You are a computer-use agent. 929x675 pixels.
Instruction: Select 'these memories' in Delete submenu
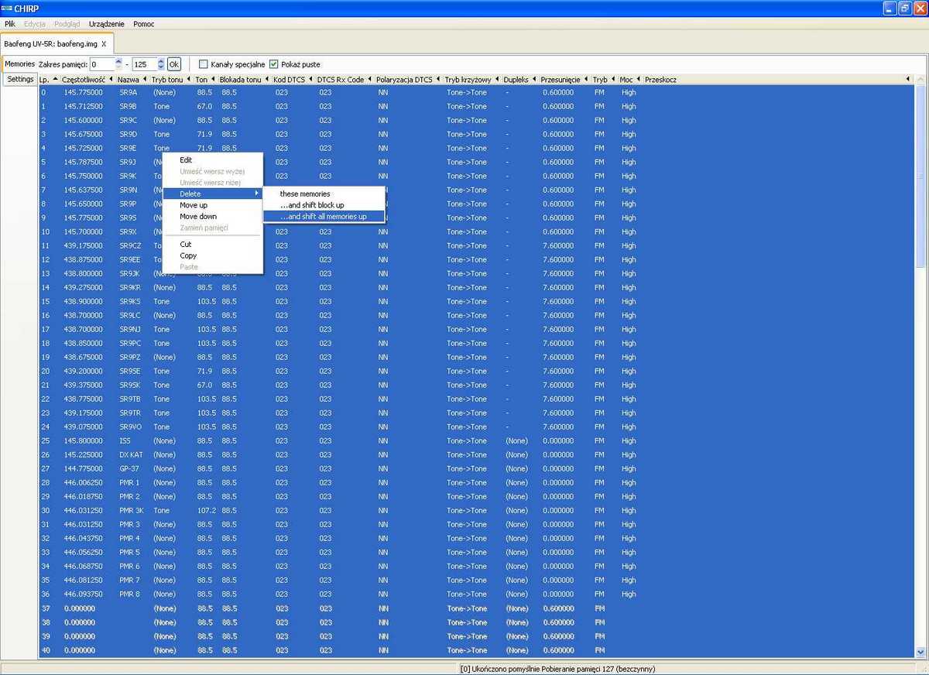pos(305,194)
